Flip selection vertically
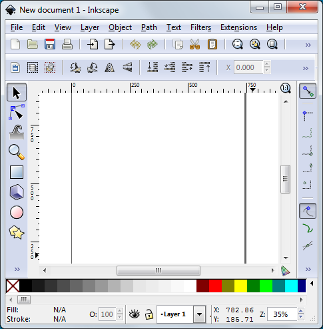This screenshot has width=323, height=329. click(x=127, y=67)
